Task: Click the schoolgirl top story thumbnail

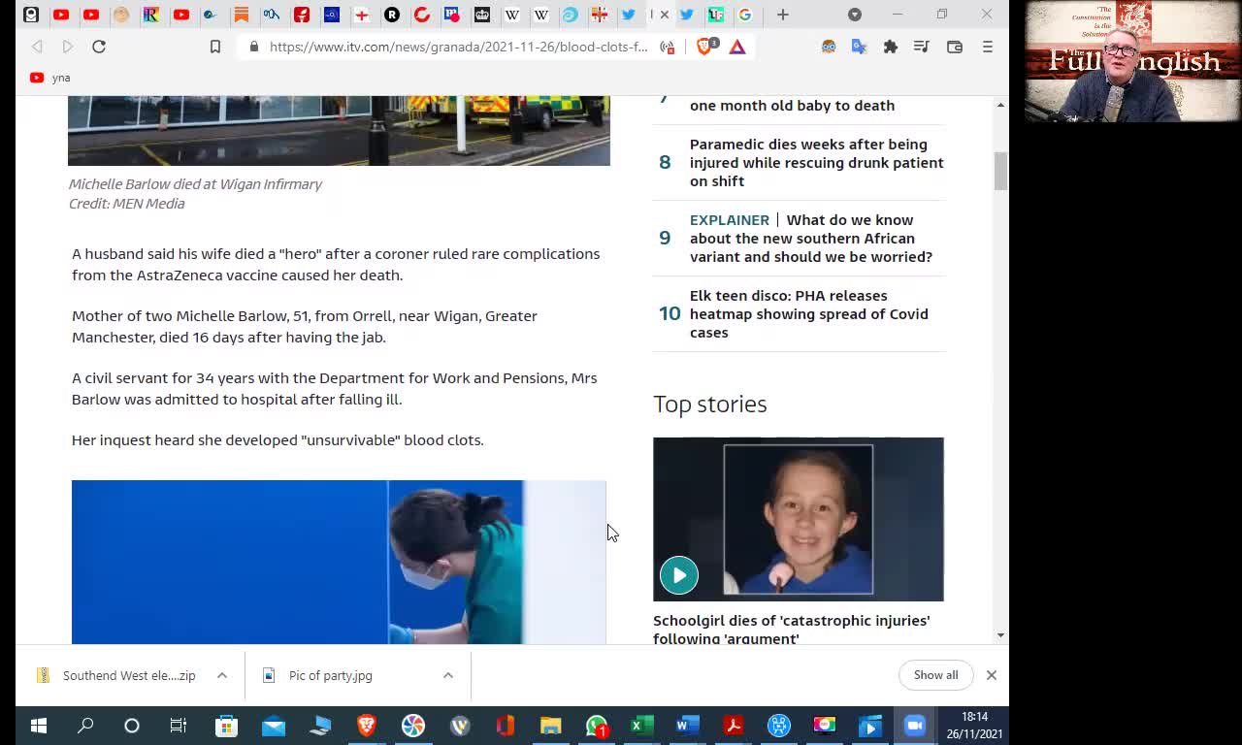Action: tap(798, 519)
